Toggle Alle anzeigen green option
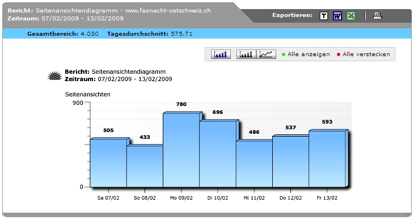414x220 pixels. coord(306,54)
